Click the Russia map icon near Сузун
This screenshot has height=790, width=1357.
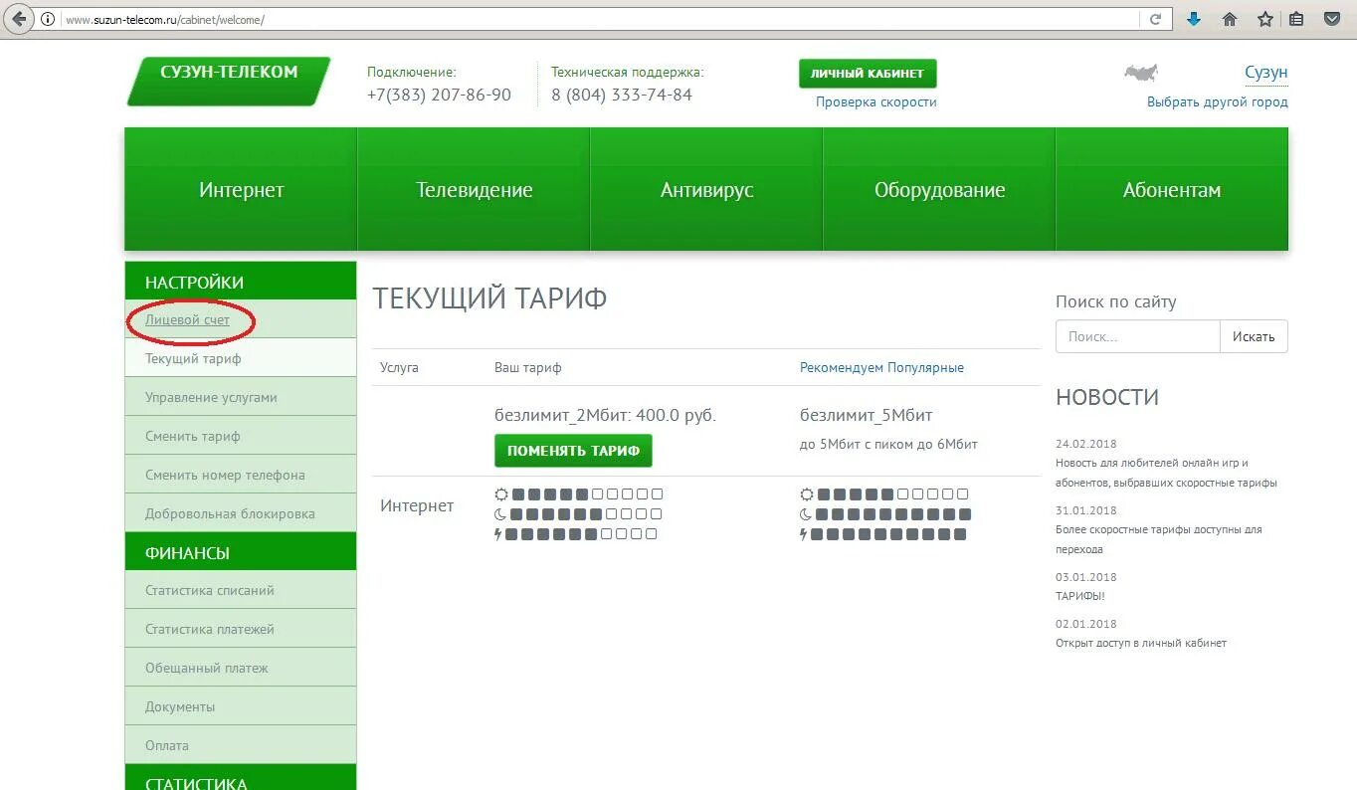(x=1139, y=71)
